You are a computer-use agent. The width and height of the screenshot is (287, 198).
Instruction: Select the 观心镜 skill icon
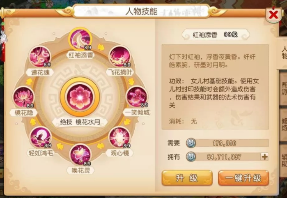119,137
